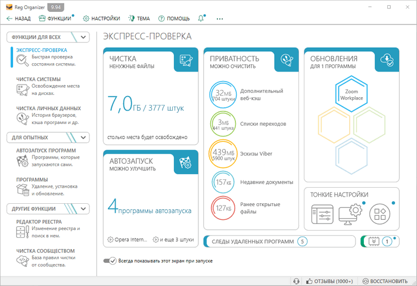Click the badge showing 5 traces
Viewport: 417px width, 286px height.
[x=302, y=241]
